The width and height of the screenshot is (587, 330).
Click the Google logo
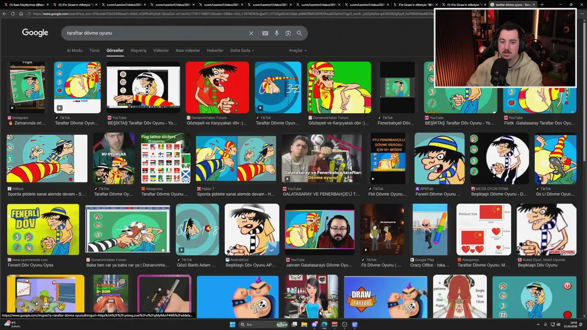tap(35, 33)
